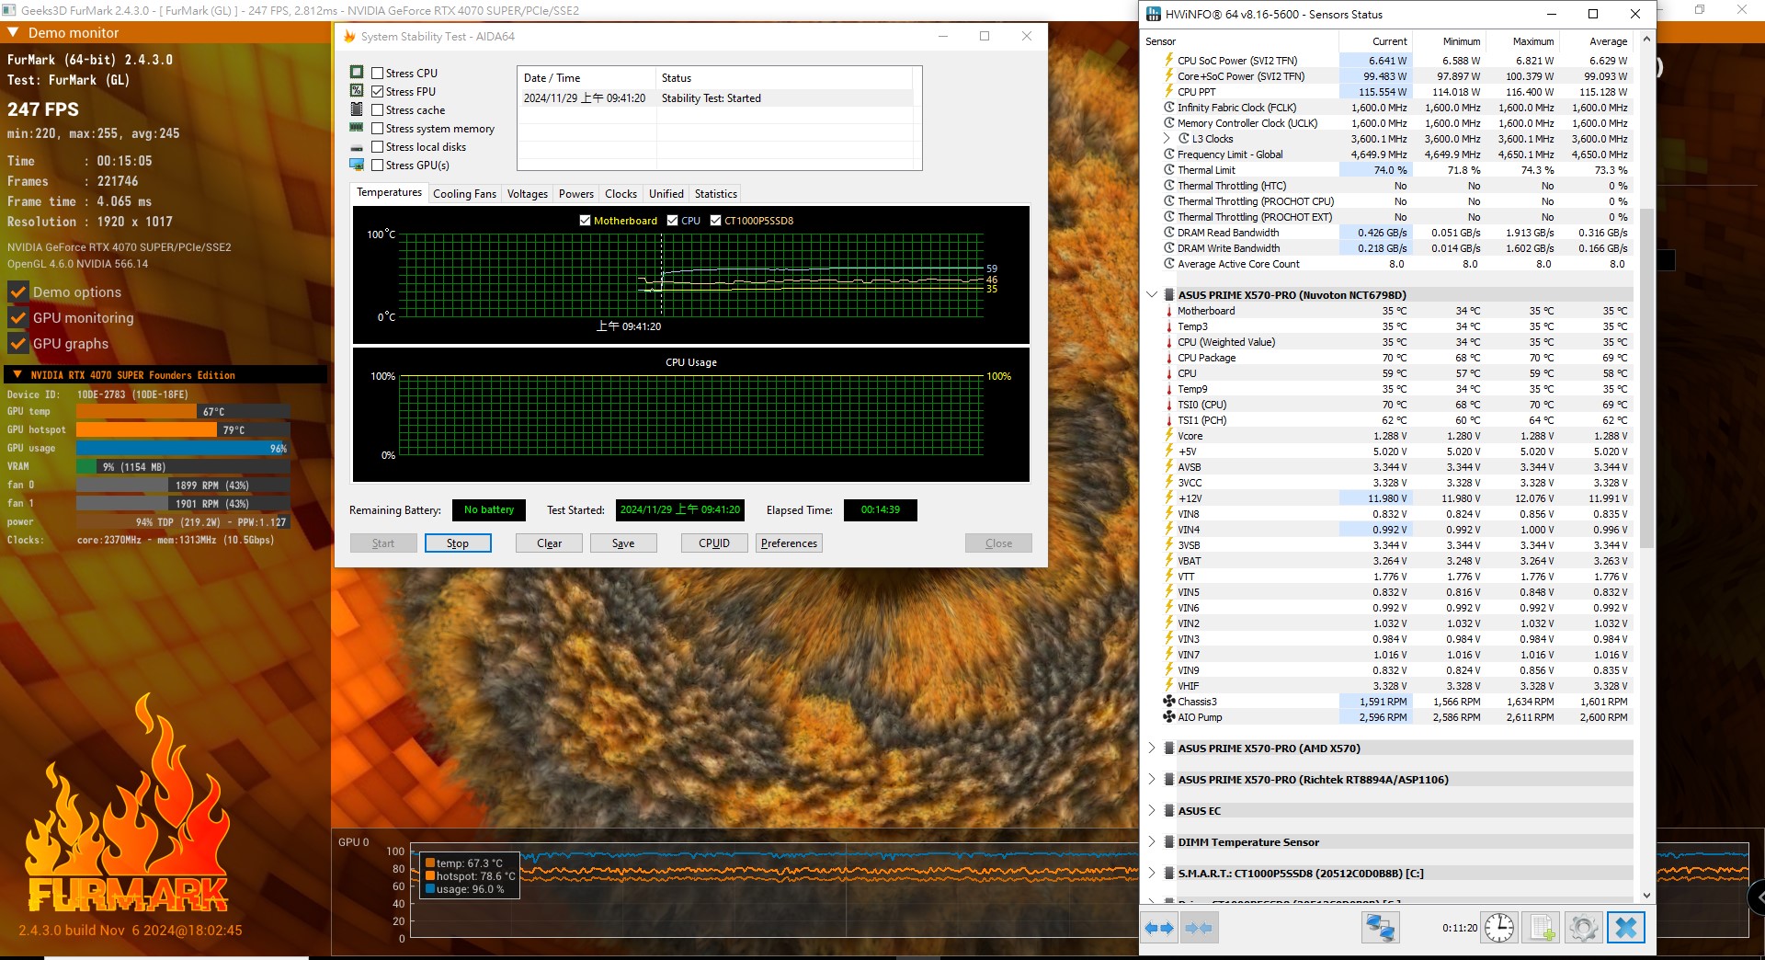This screenshot has height=960, width=1765.
Task: Switch to the Cooling Fans tab
Action: coord(464,194)
